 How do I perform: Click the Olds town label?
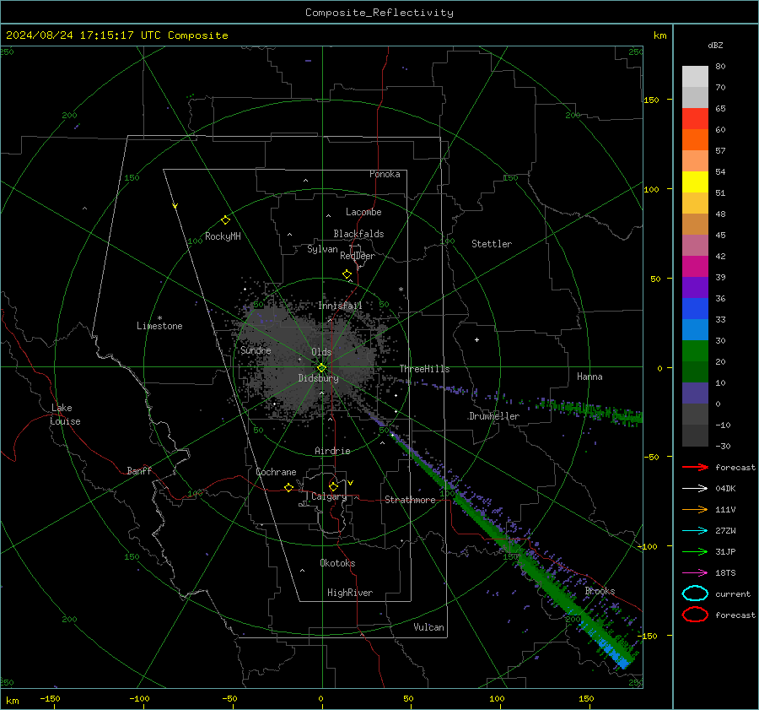tap(321, 352)
